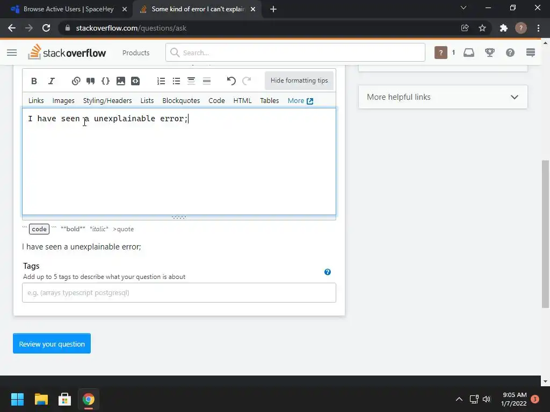This screenshot has height=412, width=550.
Task: Open Chrome extensions puzzle icon
Action: pyautogui.click(x=504, y=28)
